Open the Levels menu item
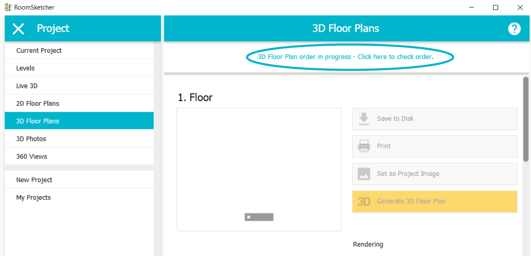Viewport: 531px width, 256px height. pyautogui.click(x=79, y=68)
